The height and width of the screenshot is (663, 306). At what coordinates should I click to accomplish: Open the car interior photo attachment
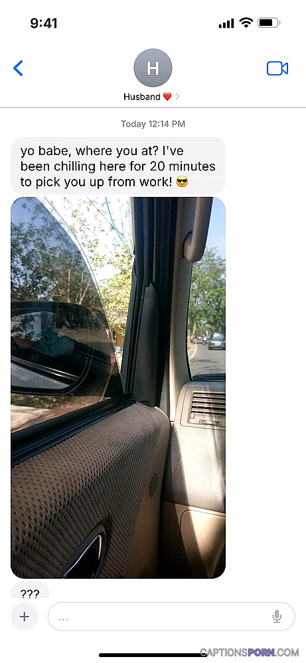click(x=118, y=387)
